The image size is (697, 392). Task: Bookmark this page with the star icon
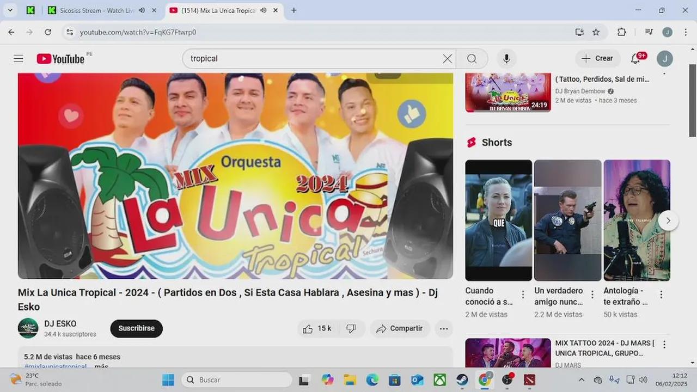(x=596, y=32)
